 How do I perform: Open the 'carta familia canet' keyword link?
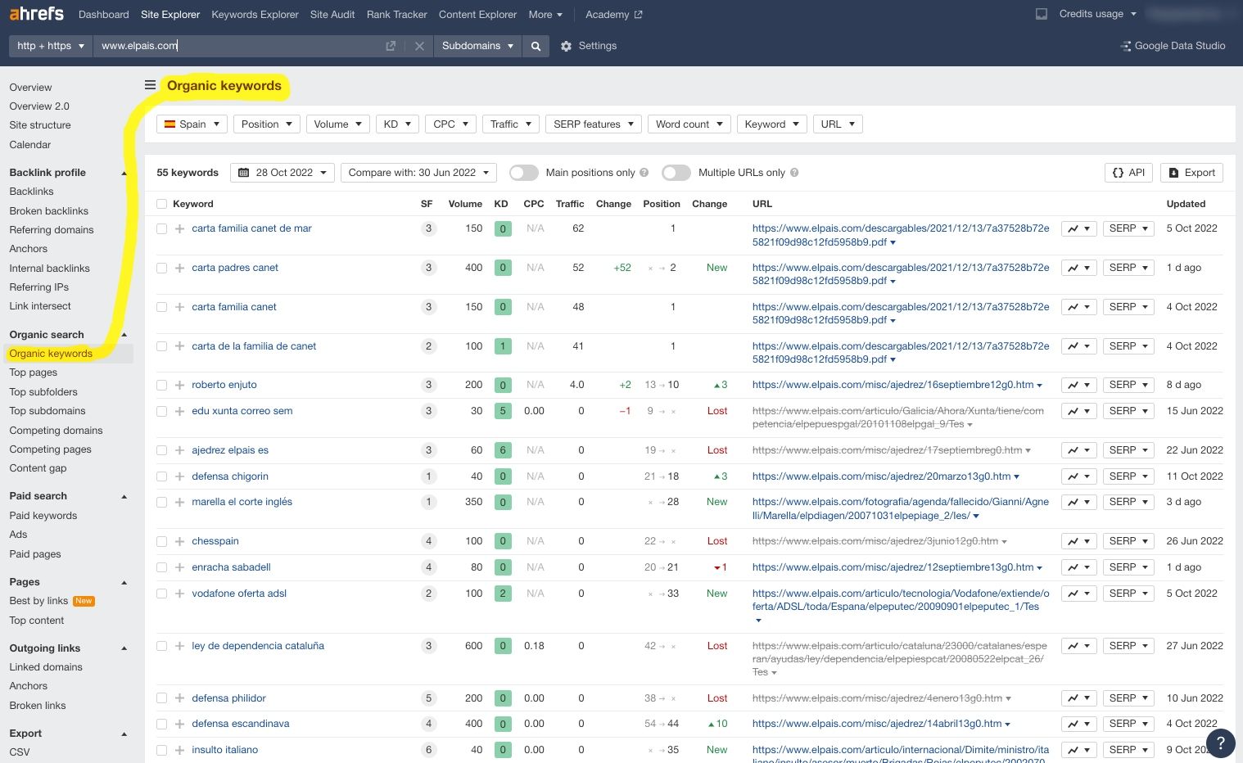point(234,307)
